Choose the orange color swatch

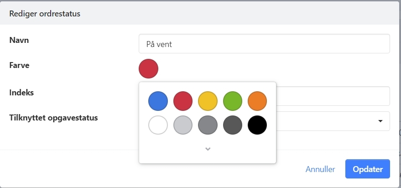[257, 101]
